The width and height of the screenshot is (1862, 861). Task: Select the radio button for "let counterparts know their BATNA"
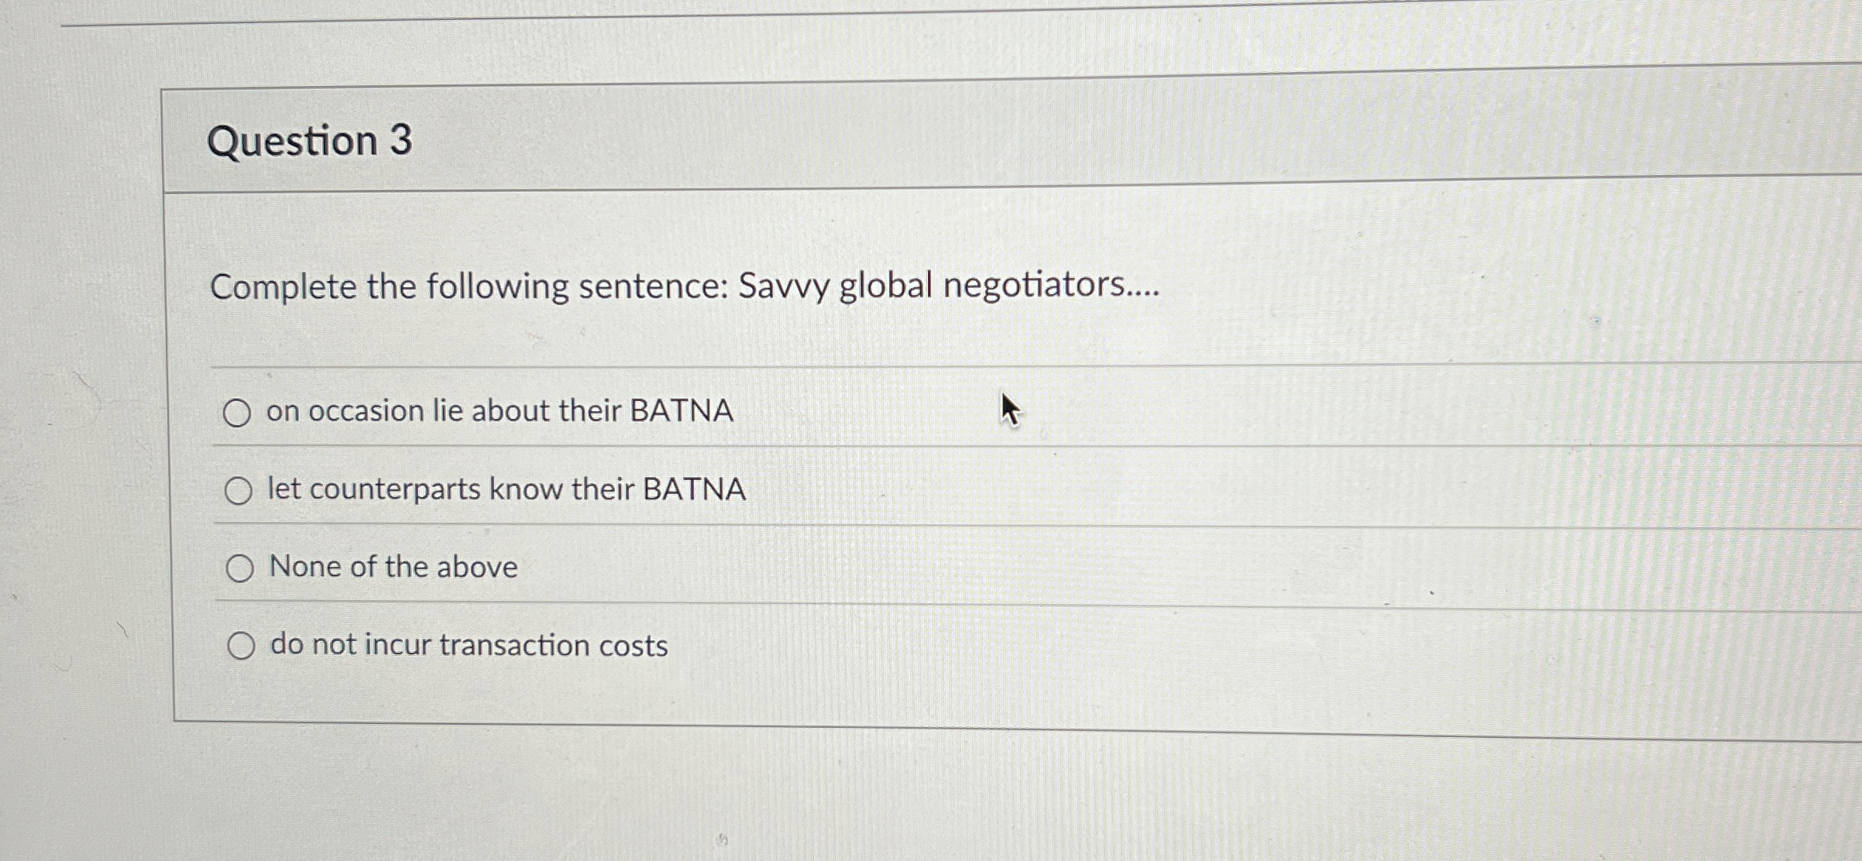240,489
